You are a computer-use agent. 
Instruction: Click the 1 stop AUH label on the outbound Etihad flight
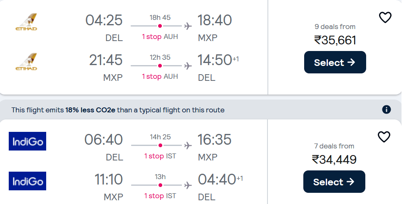[x=160, y=37]
